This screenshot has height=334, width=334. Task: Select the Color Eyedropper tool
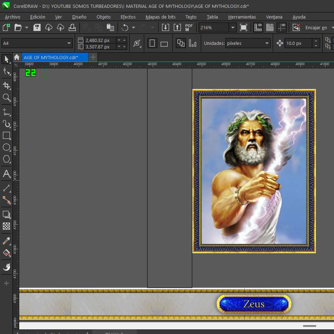point(6,241)
